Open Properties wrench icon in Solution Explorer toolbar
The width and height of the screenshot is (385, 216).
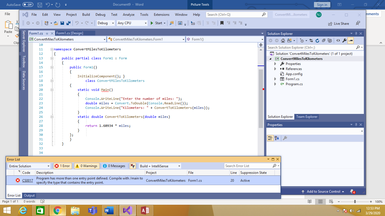(x=344, y=40)
